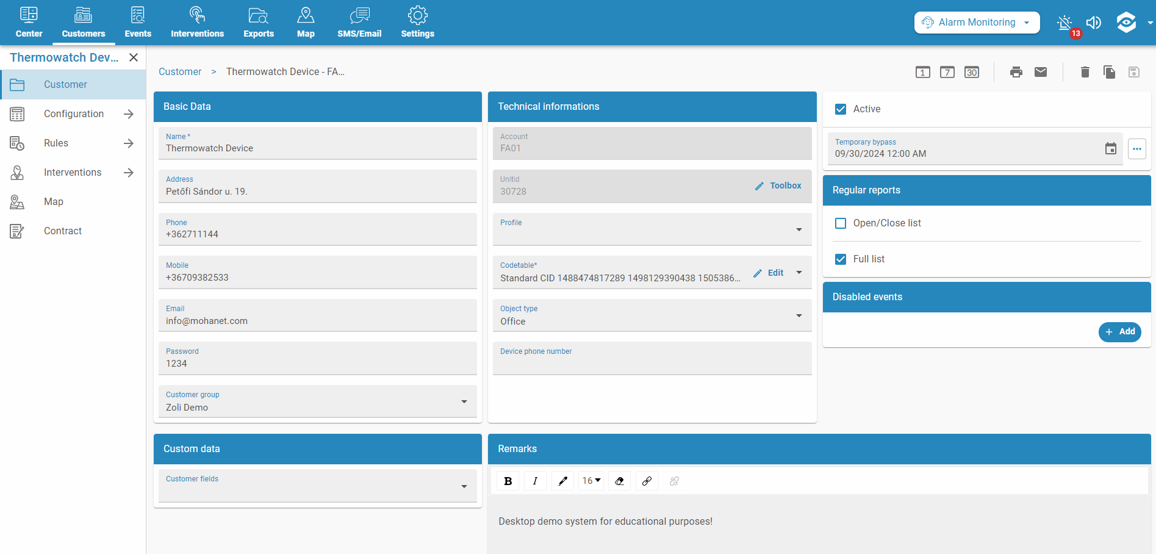1156x554 pixels.
Task: Insert a link in Remarks
Action: (647, 481)
